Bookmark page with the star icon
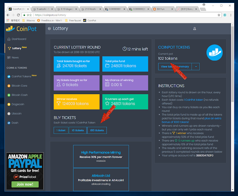The width and height of the screenshot is (238, 196). 219,15
